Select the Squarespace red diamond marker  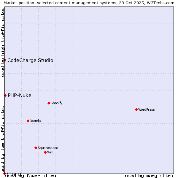[36, 148]
